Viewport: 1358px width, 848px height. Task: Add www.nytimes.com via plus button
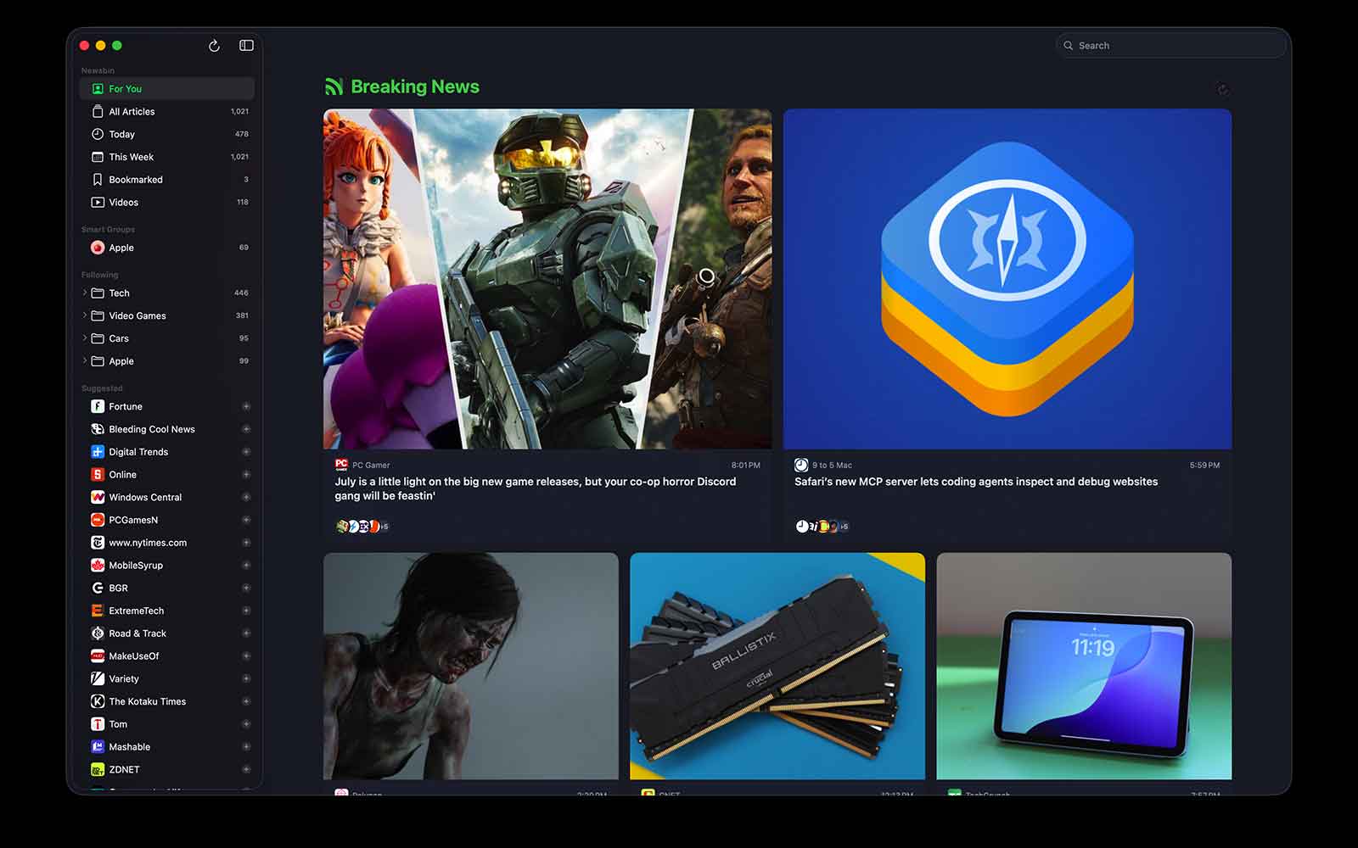pyautogui.click(x=246, y=543)
